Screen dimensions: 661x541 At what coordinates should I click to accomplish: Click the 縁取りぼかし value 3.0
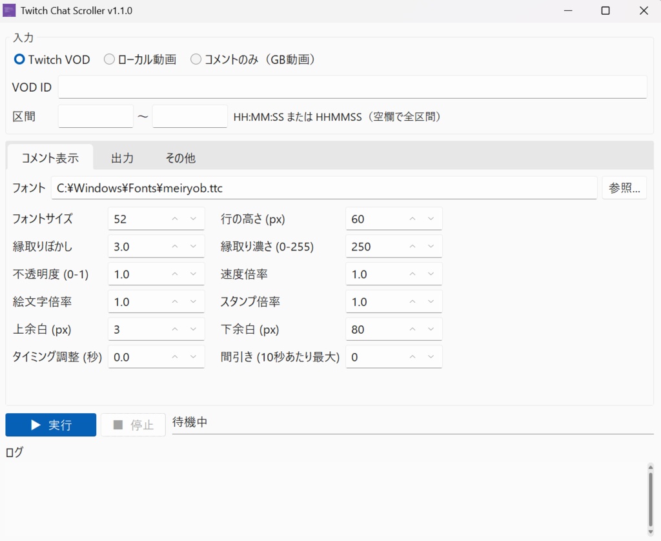tap(121, 247)
